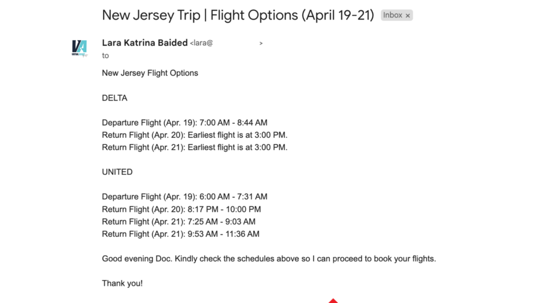The width and height of the screenshot is (539, 303).
Task: Expand recipient details next to "to"
Action: point(106,56)
